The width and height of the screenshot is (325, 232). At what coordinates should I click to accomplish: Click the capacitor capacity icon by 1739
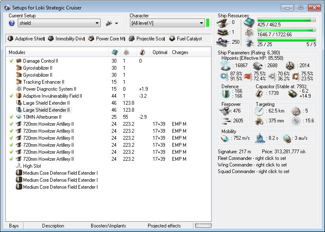pyautogui.click(x=259, y=94)
